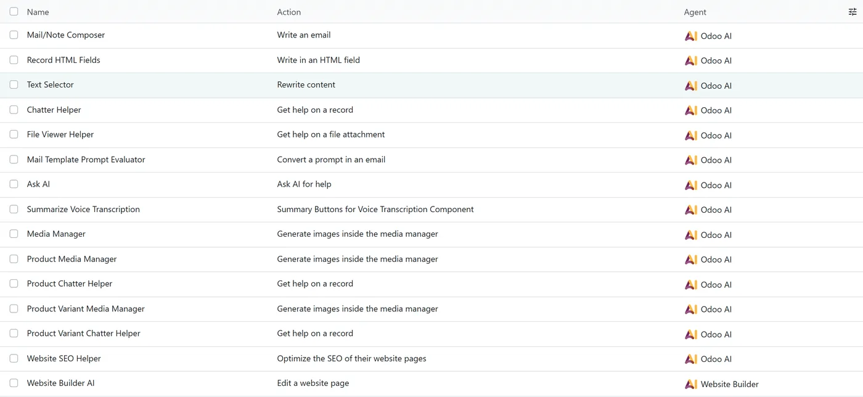863x397 pixels.
Task: Click 'Convert a prompt in an email'
Action: pyautogui.click(x=331, y=159)
